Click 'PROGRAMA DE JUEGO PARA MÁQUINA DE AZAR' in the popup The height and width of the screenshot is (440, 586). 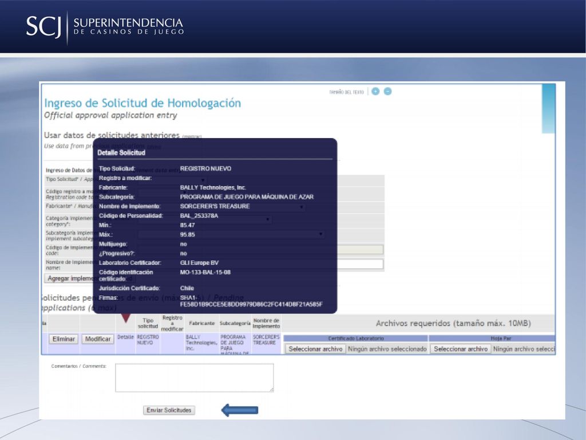click(247, 197)
